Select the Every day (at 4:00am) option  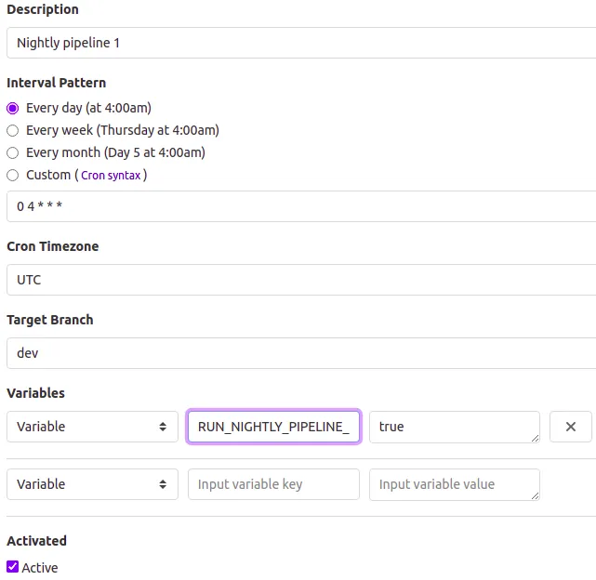click(13, 108)
